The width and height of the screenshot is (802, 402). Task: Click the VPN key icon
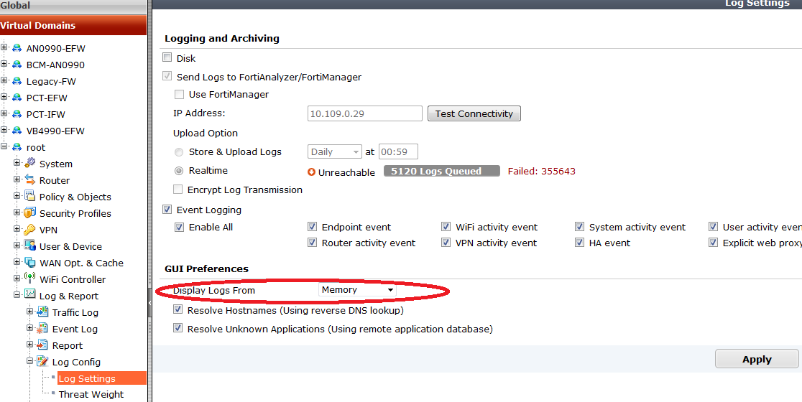30,230
